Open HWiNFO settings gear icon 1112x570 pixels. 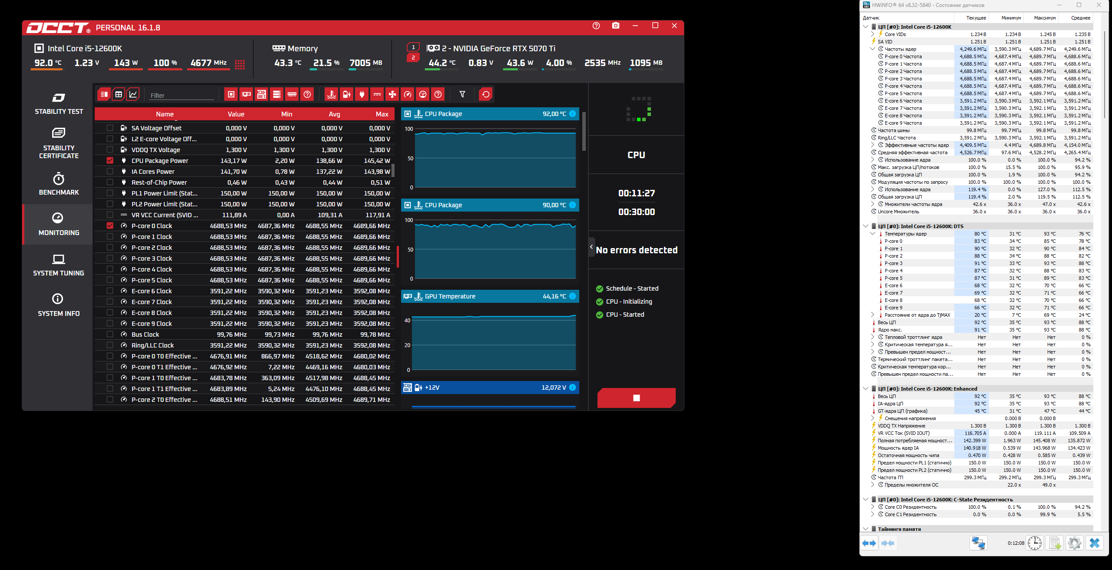click(1074, 543)
